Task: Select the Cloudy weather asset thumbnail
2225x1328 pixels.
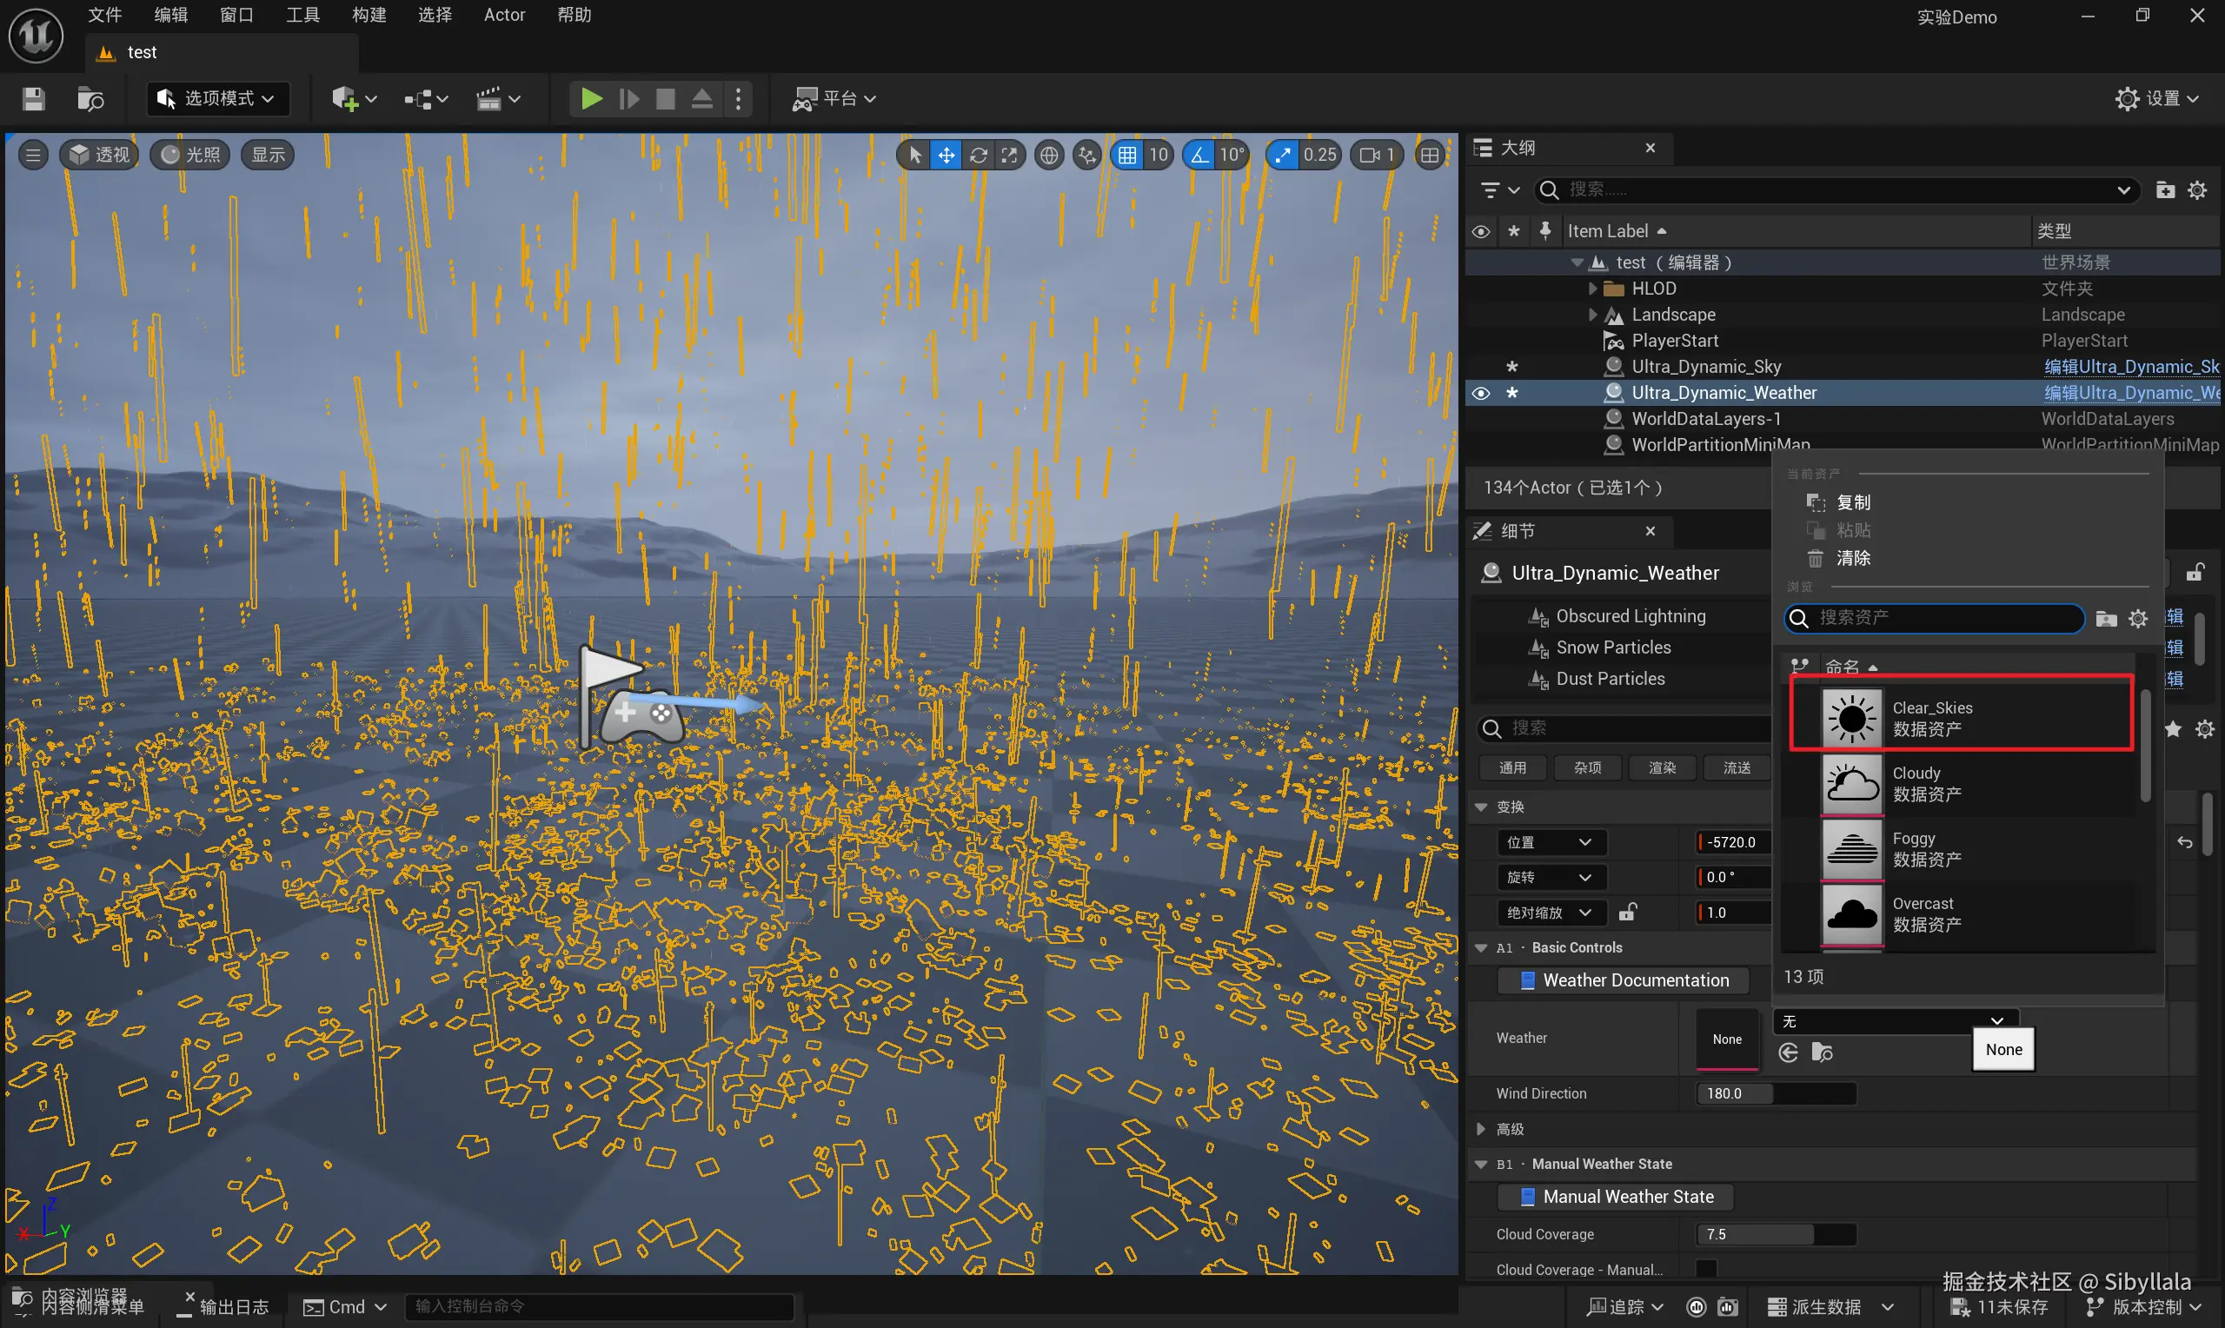Action: click(1851, 784)
